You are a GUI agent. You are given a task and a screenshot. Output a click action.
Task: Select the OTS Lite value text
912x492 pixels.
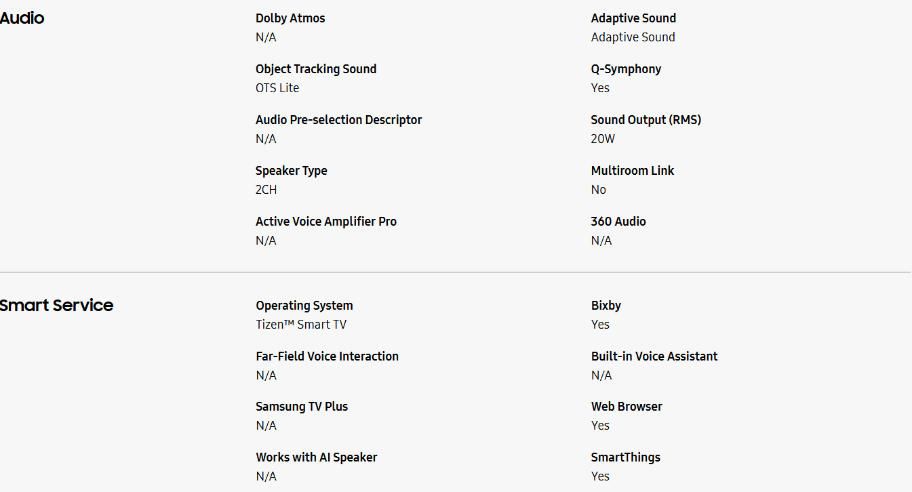tap(277, 88)
